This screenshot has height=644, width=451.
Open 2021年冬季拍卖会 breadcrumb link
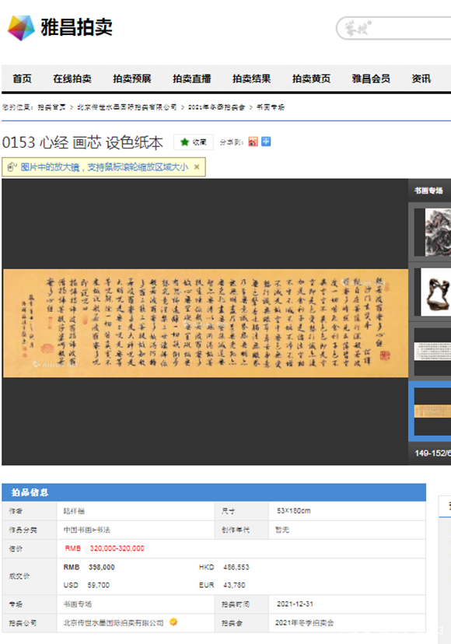tap(216, 107)
